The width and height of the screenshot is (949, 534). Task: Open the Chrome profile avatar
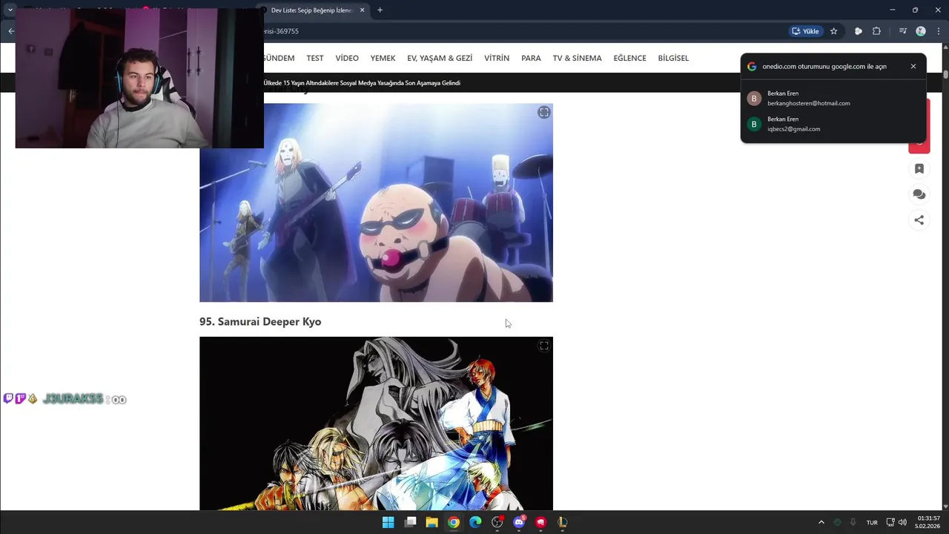click(x=921, y=31)
